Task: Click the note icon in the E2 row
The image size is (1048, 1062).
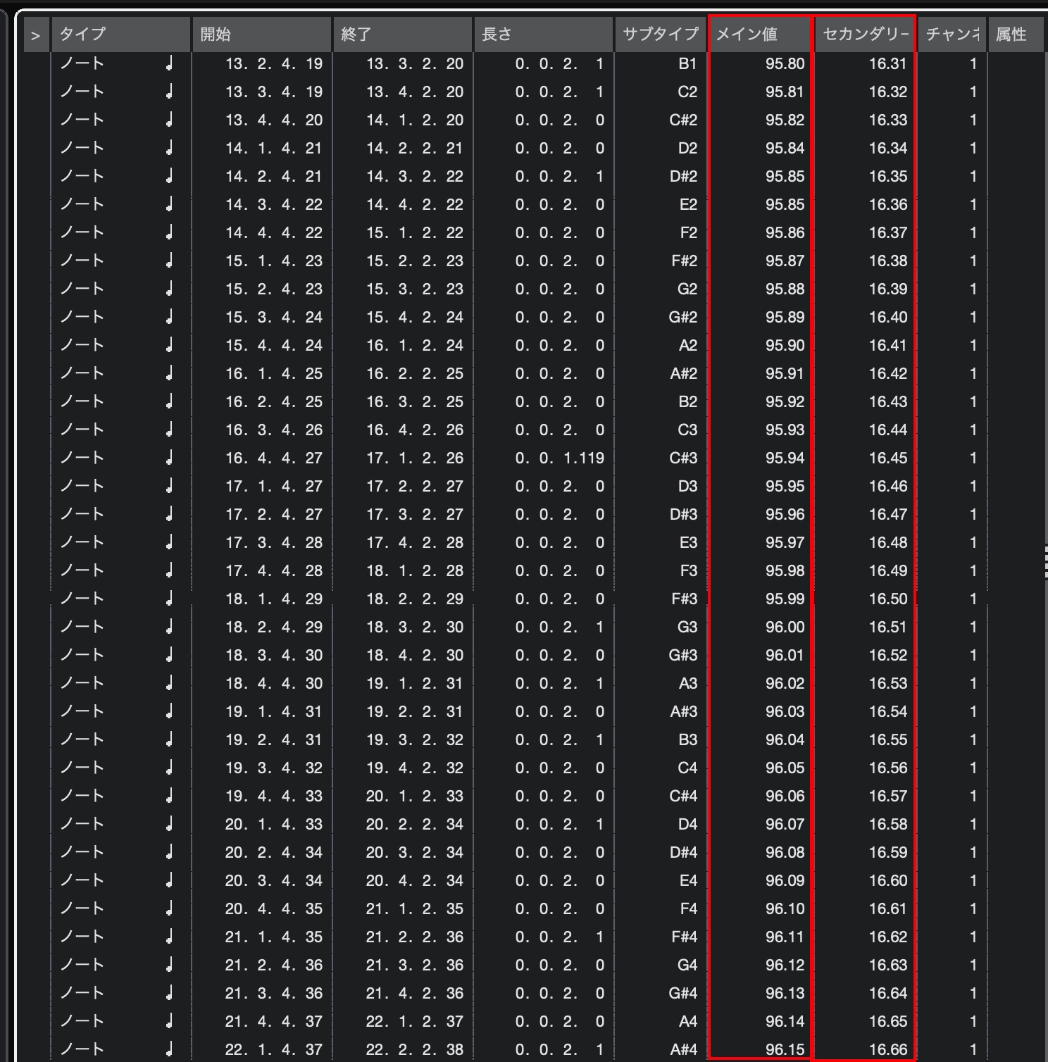Action: [x=169, y=205]
